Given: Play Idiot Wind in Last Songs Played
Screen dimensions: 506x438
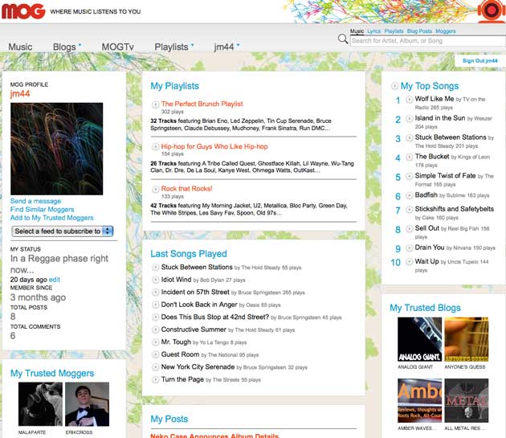Looking at the screenshot, I should point(155,280).
